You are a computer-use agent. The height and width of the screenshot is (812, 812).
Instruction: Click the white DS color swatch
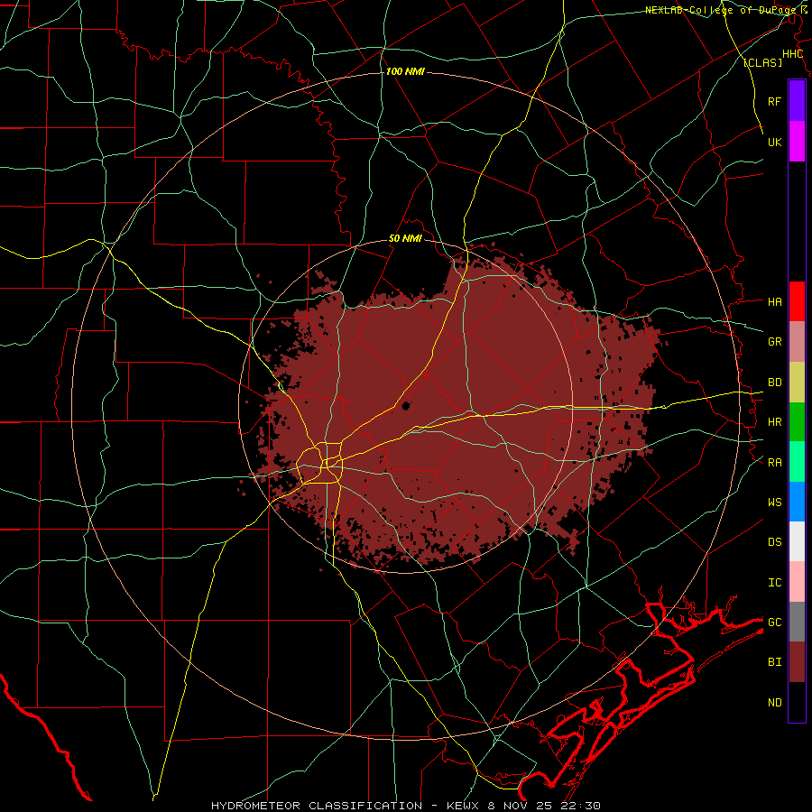click(x=797, y=541)
